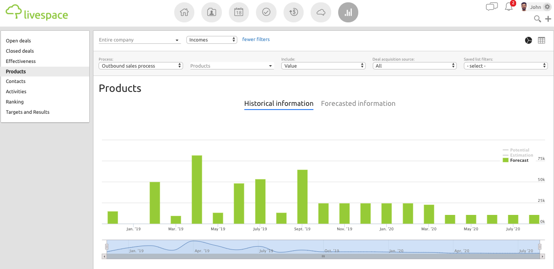Open the tasks checkmark icon

pos(266,12)
